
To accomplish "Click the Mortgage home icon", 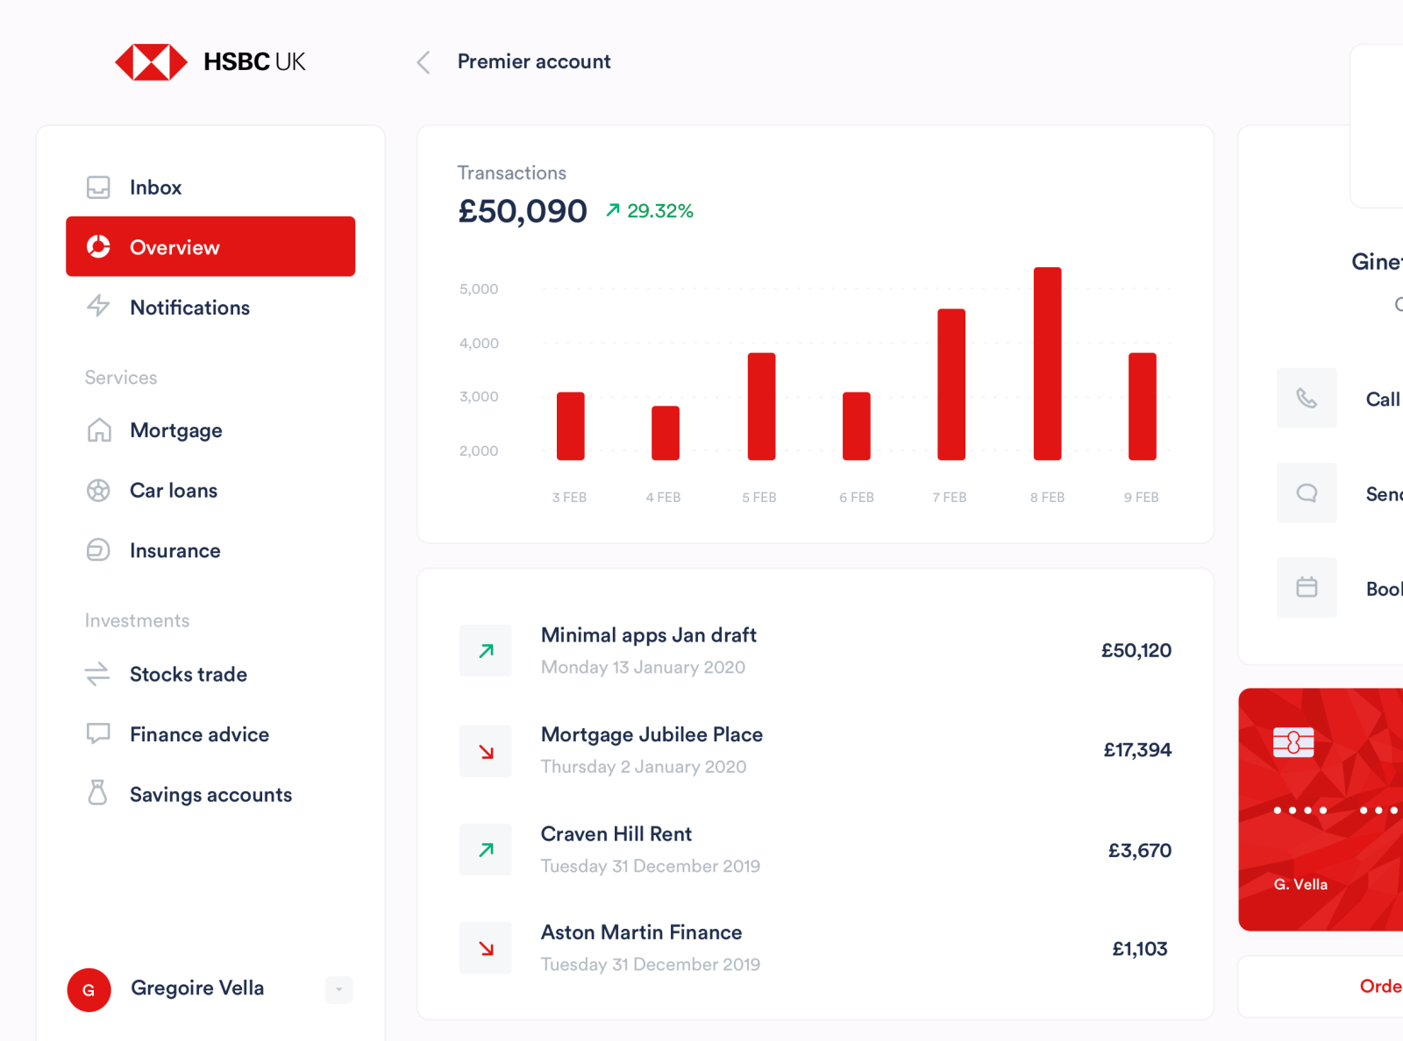I will point(98,430).
